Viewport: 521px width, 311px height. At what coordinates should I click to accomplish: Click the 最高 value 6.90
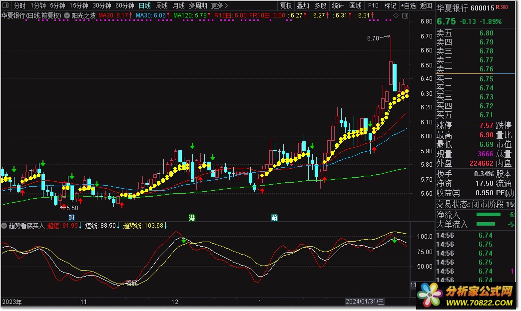[x=486, y=135]
